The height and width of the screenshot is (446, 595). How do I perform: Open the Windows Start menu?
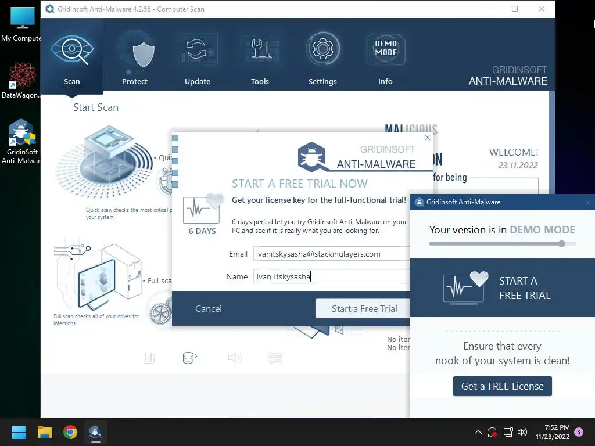(19, 432)
